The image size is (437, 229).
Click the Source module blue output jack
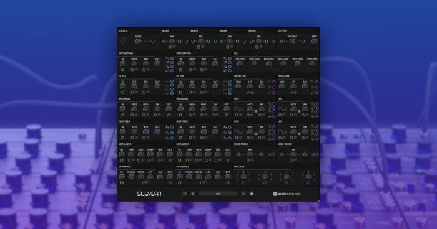153,42
